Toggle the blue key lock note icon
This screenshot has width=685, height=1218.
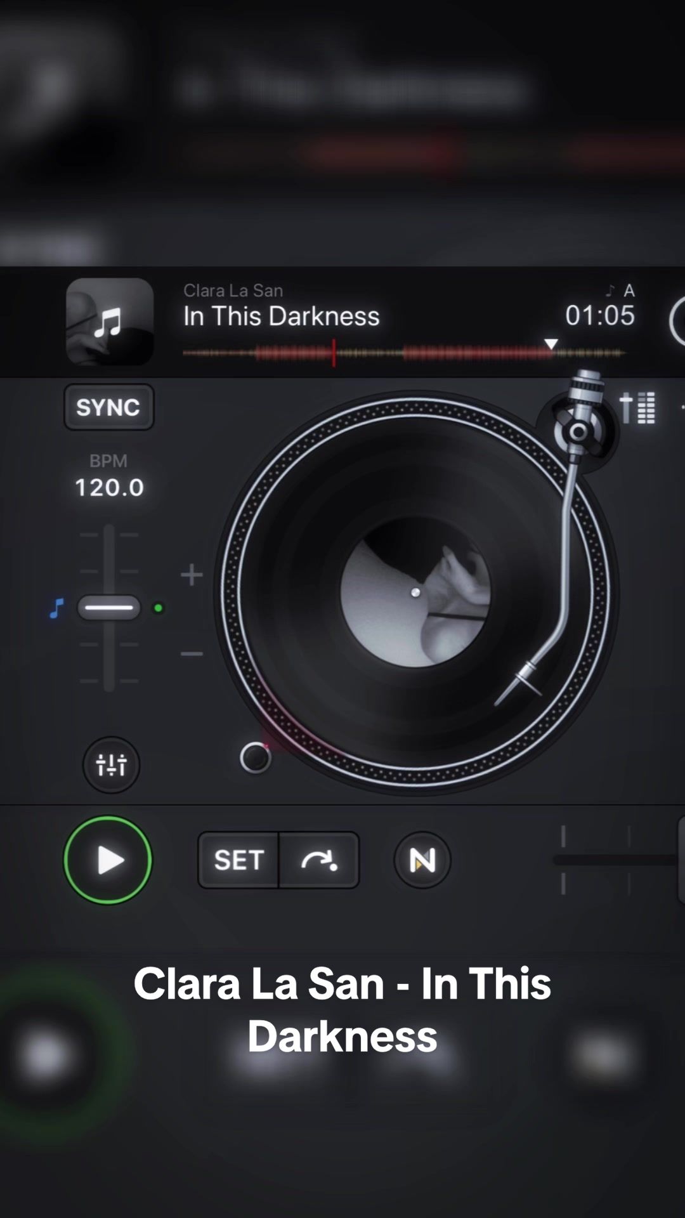tap(56, 608)
